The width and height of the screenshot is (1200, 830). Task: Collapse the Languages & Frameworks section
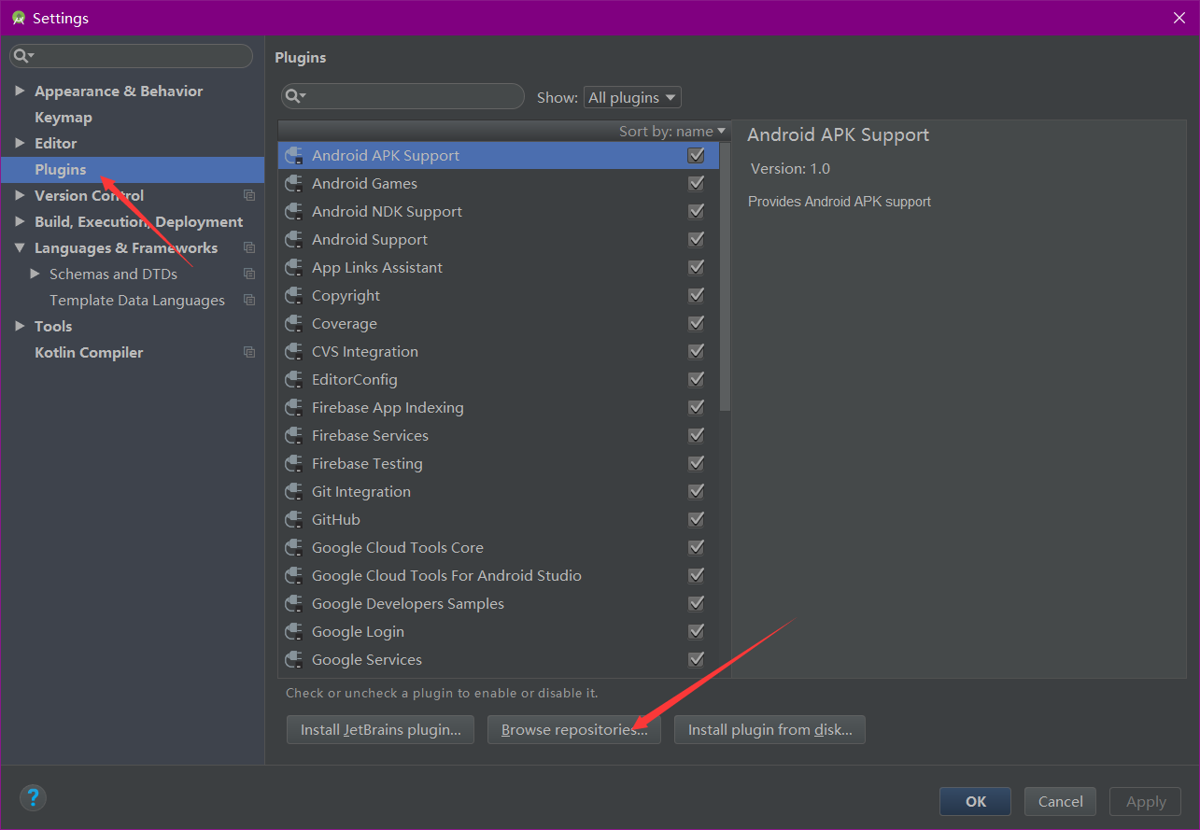click(x=20, y=247)
